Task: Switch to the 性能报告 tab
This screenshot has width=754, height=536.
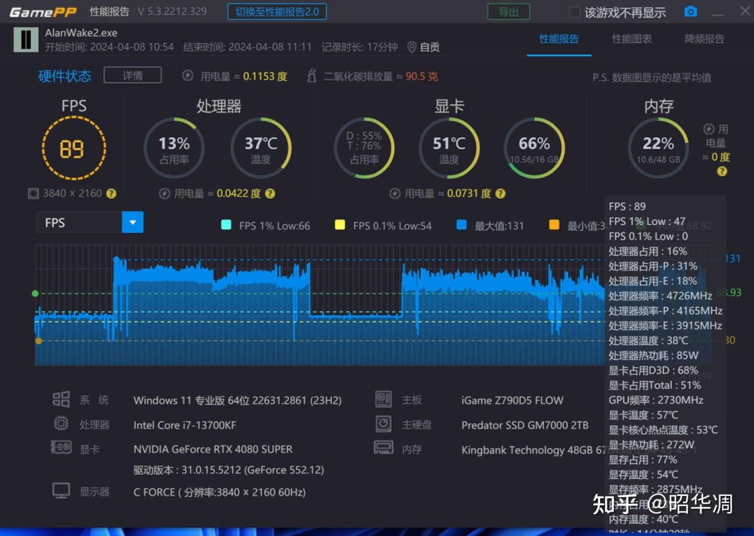Action: [x=559, y=39]
